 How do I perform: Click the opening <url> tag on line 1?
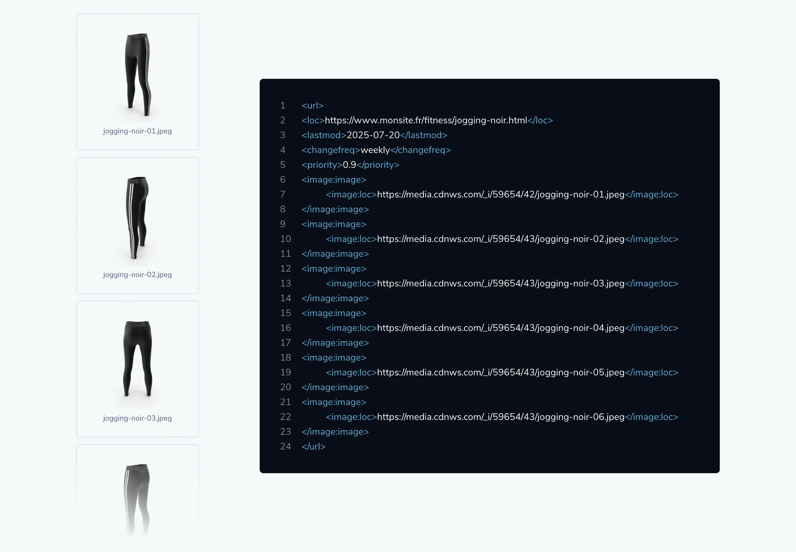312,105
